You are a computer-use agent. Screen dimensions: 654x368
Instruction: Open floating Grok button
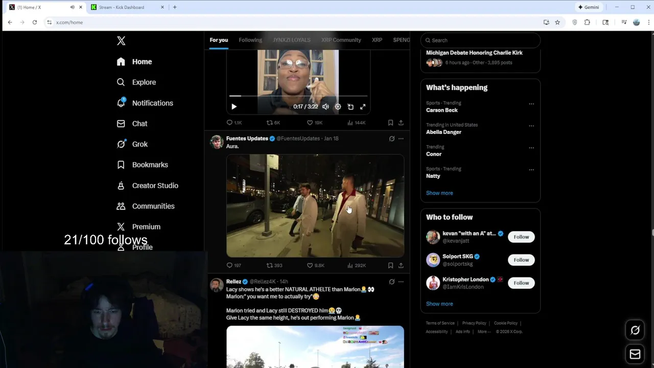[x=635, y=330]
